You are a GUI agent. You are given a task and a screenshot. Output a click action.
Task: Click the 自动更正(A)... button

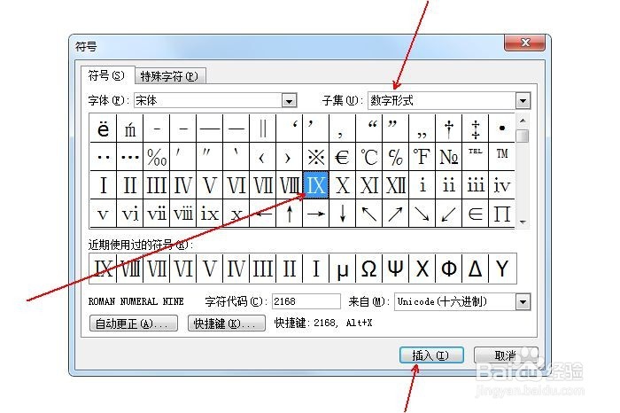134,323
